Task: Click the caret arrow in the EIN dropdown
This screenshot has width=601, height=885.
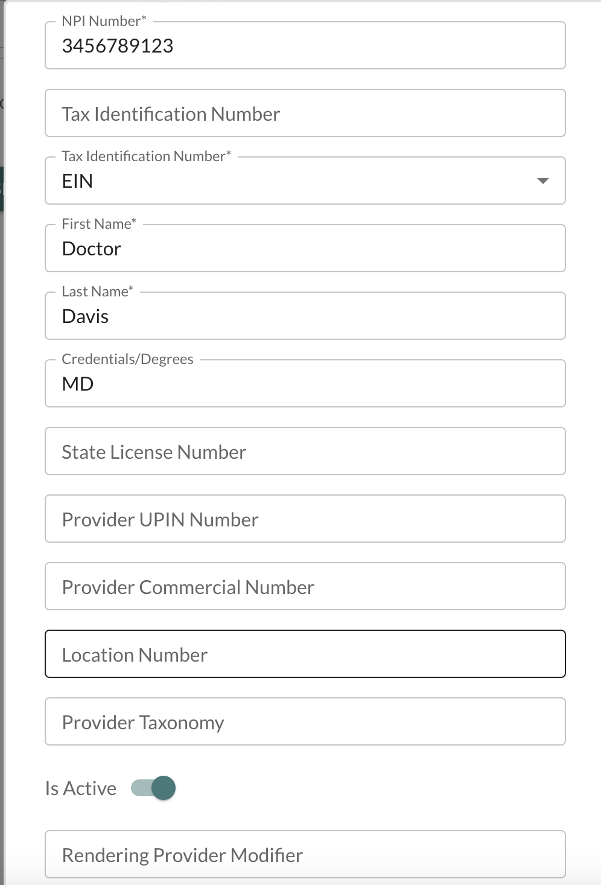Action: click(x=542, y=181)
